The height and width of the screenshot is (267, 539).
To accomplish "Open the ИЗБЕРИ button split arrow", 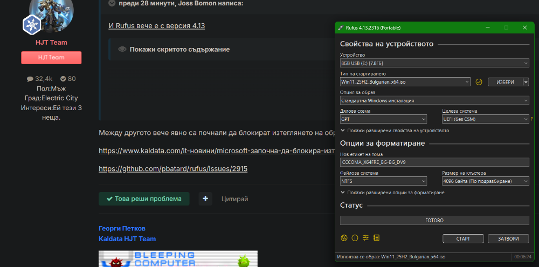I will tap(526, 82).
